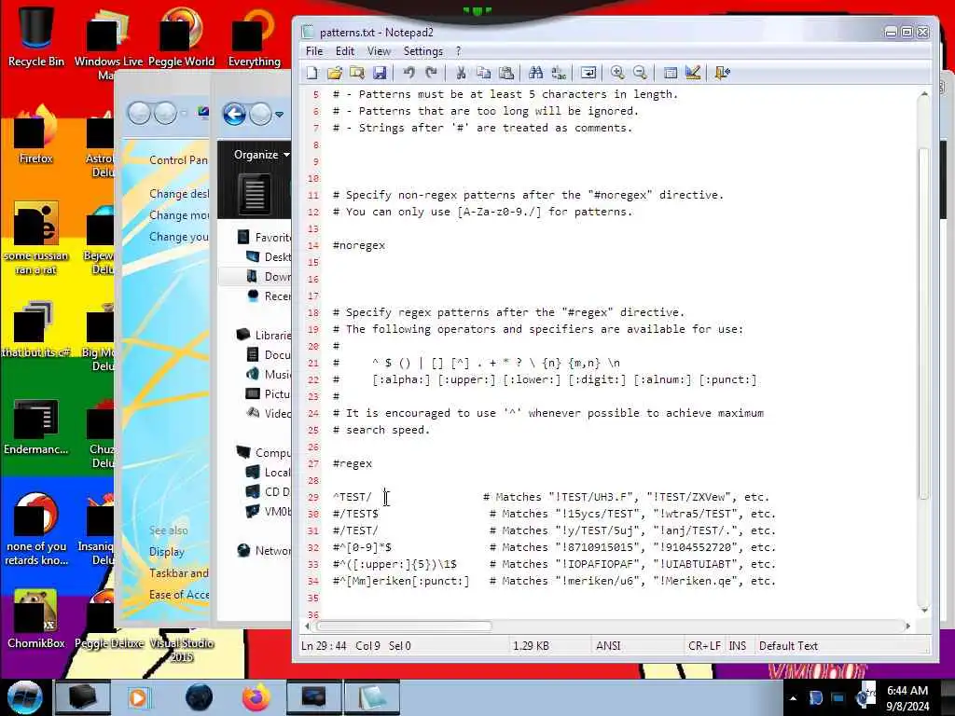Click the Exit door icon in toolbar
Screen dimensions: 955x716
pyautogui.click(x=723, y=73)
